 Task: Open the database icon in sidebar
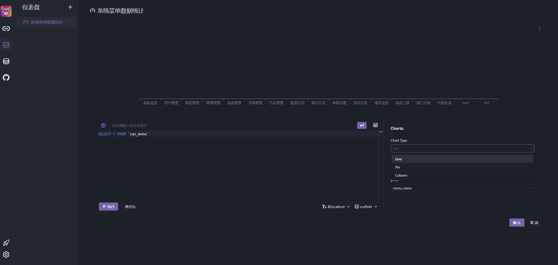(6, 61)
